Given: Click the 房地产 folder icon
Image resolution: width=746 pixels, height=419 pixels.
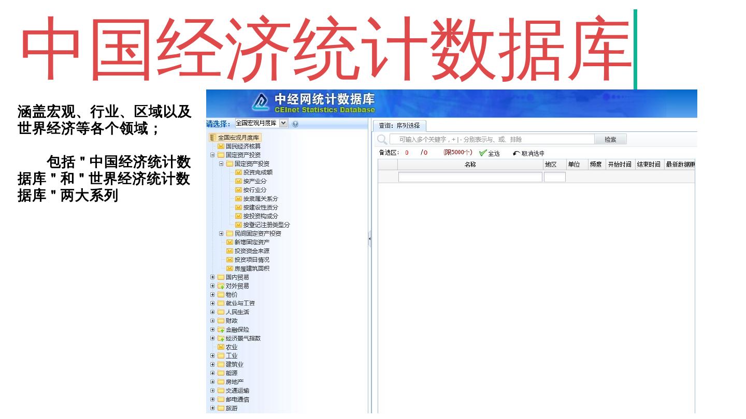Looking at the screenshot, I should pos(221,382).
